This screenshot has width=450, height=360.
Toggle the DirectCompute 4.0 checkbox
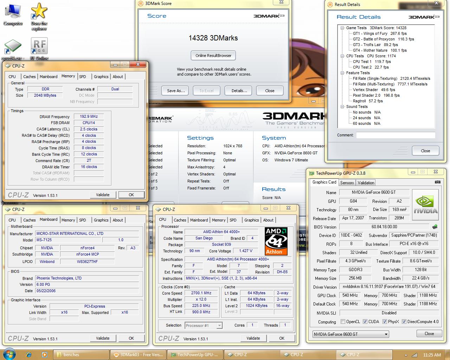(404, 322)
